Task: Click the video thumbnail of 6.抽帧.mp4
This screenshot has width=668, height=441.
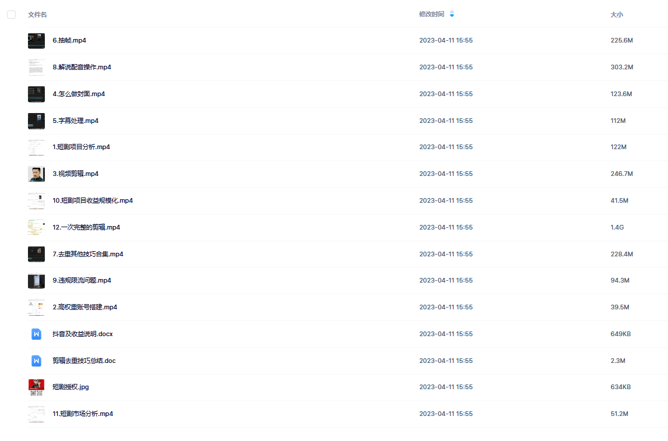Action: coord(36,41)
